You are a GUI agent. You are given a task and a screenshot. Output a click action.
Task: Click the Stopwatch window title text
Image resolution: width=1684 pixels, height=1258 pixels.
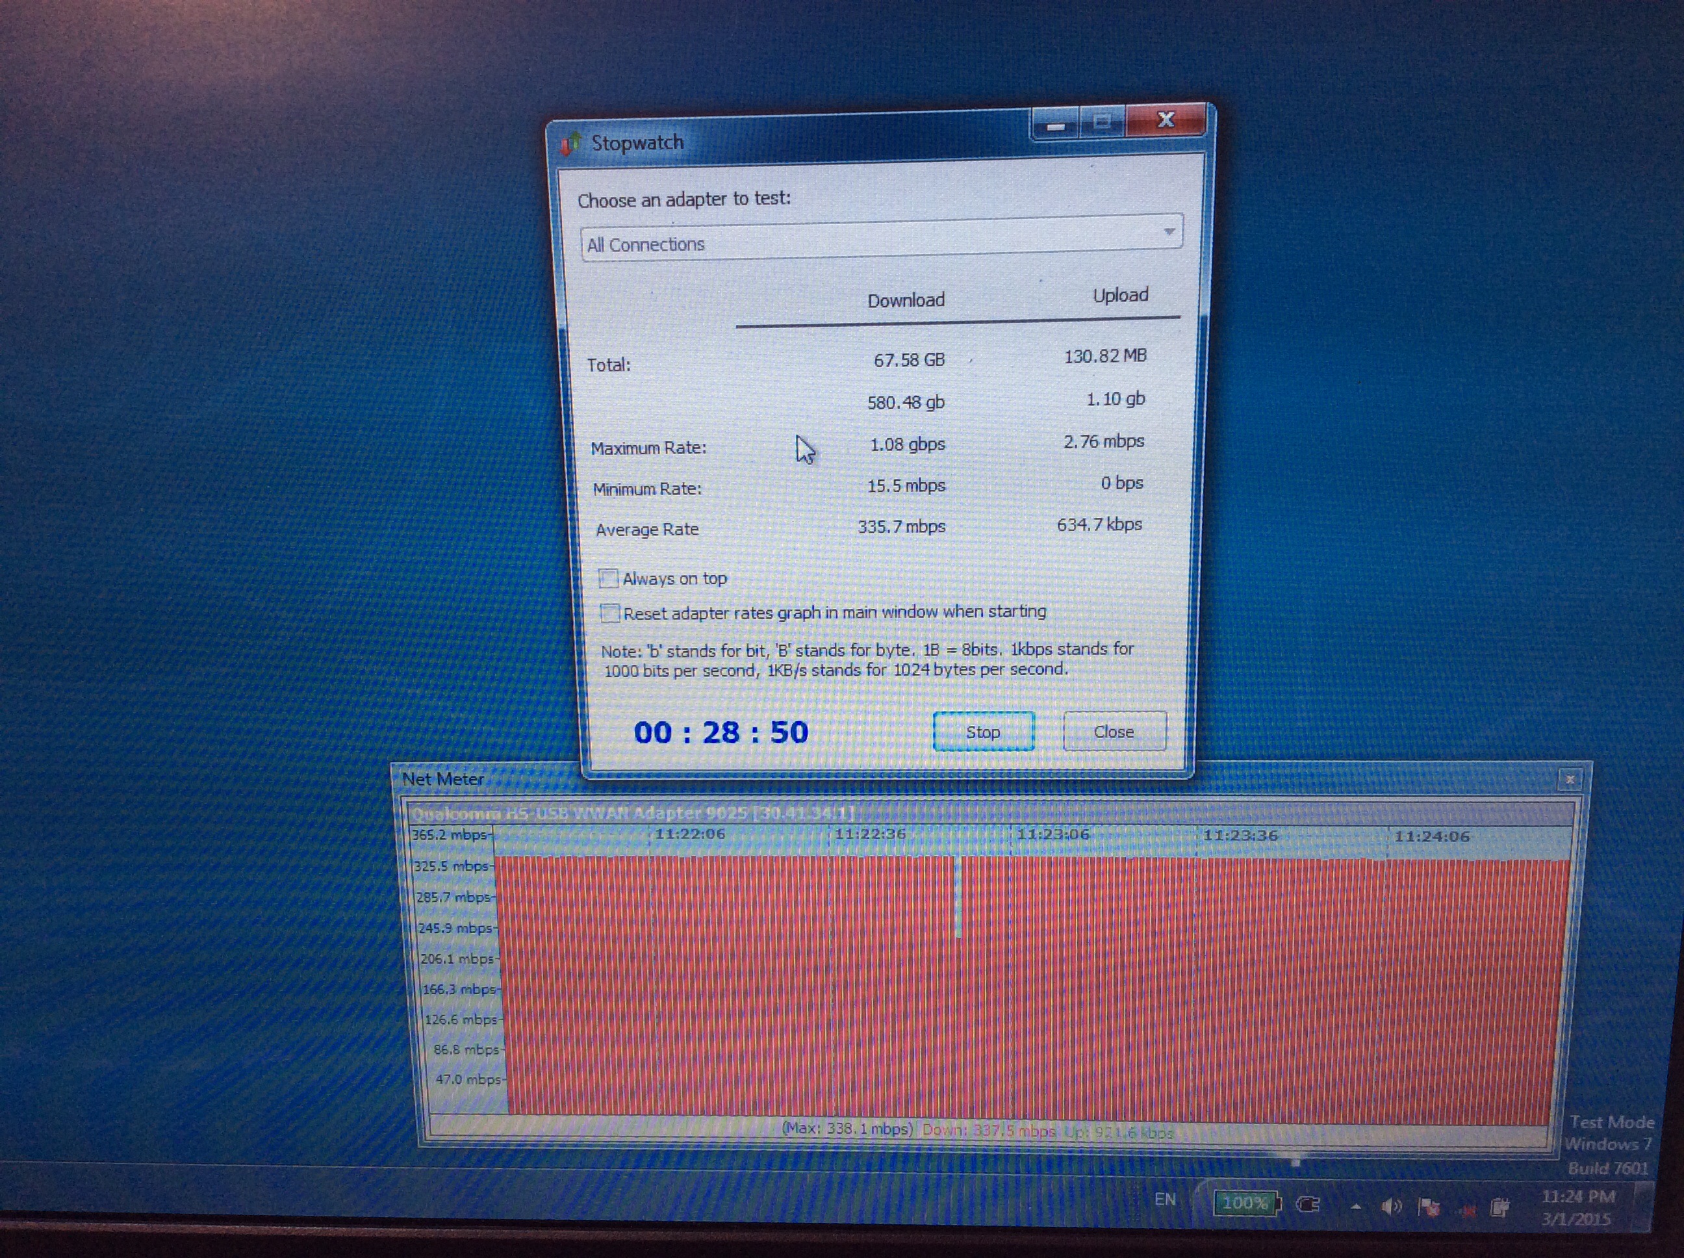coord(637,143)
